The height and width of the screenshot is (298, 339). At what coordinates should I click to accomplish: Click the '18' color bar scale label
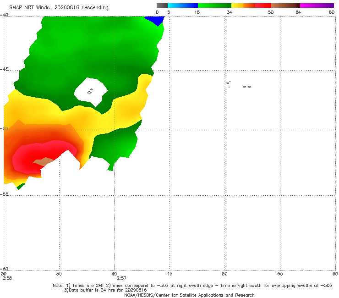(x=197, y=12)
